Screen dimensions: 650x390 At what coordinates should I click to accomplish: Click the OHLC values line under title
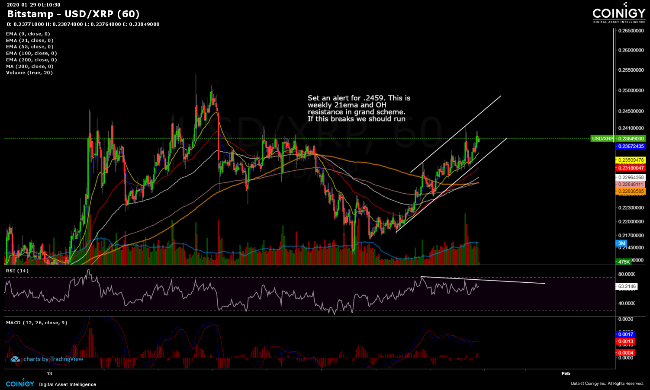83,24
